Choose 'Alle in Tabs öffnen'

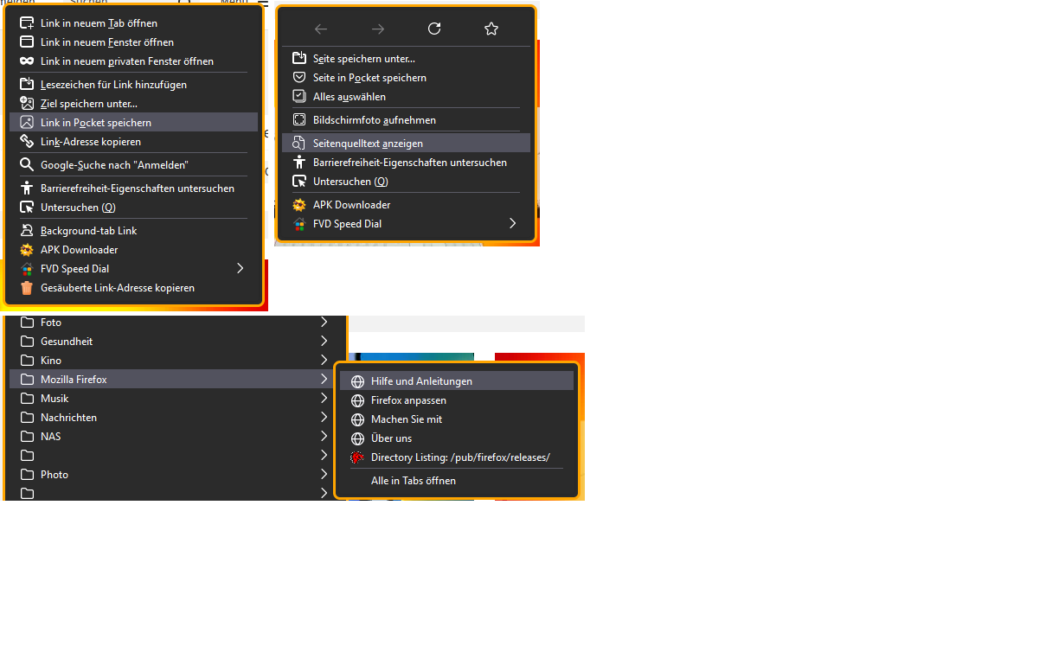coord(457,480)
